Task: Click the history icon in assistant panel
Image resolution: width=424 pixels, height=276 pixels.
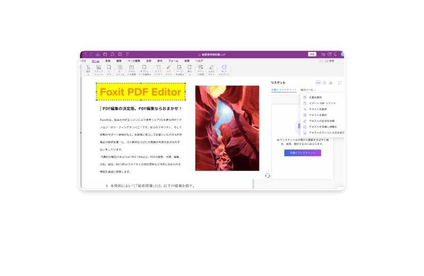Action: point(331,83)
